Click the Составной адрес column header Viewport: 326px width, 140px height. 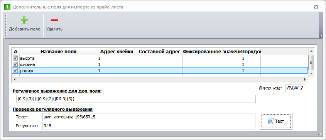tap(159, 52)
